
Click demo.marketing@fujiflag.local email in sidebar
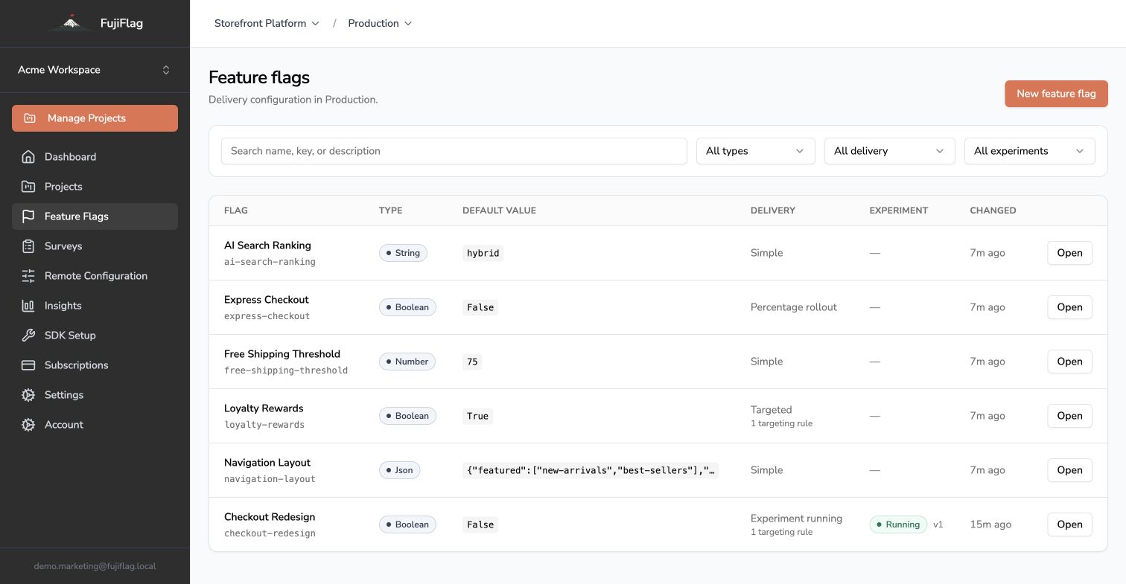(x=95, y=566)
